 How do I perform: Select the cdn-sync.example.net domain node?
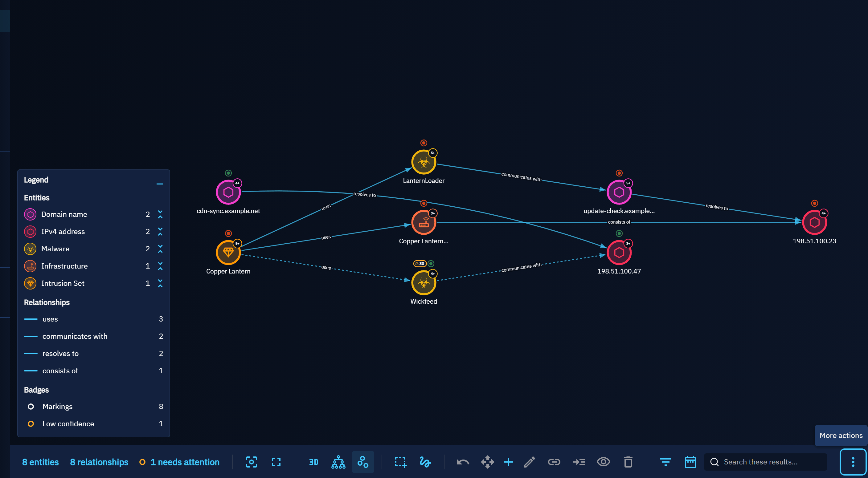228,192
